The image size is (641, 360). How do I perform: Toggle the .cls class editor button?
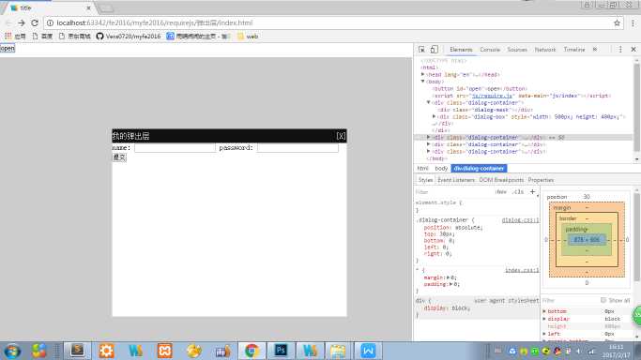[518, 192]
